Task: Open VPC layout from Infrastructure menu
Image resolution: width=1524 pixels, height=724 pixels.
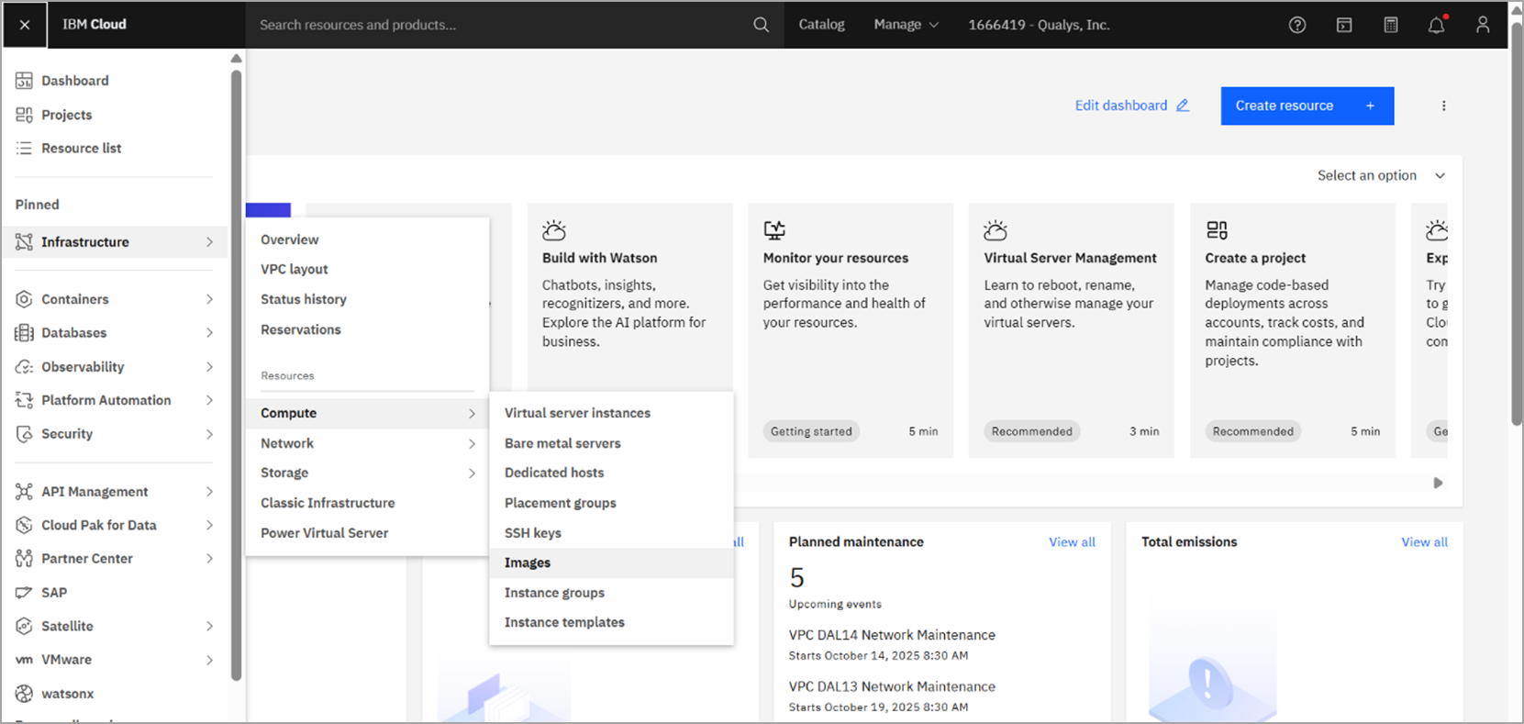Action: (294, 269)
